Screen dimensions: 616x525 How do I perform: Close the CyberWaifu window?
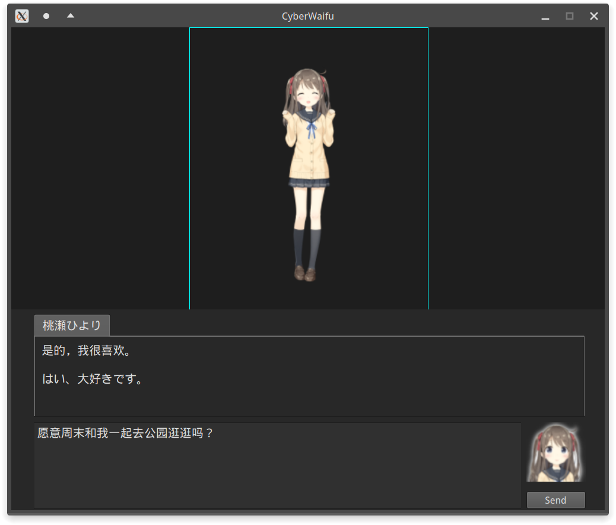(x=594, y=16)
